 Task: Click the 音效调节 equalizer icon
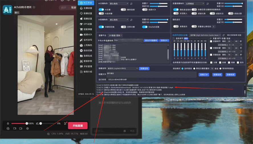click(x=174, y=38)
